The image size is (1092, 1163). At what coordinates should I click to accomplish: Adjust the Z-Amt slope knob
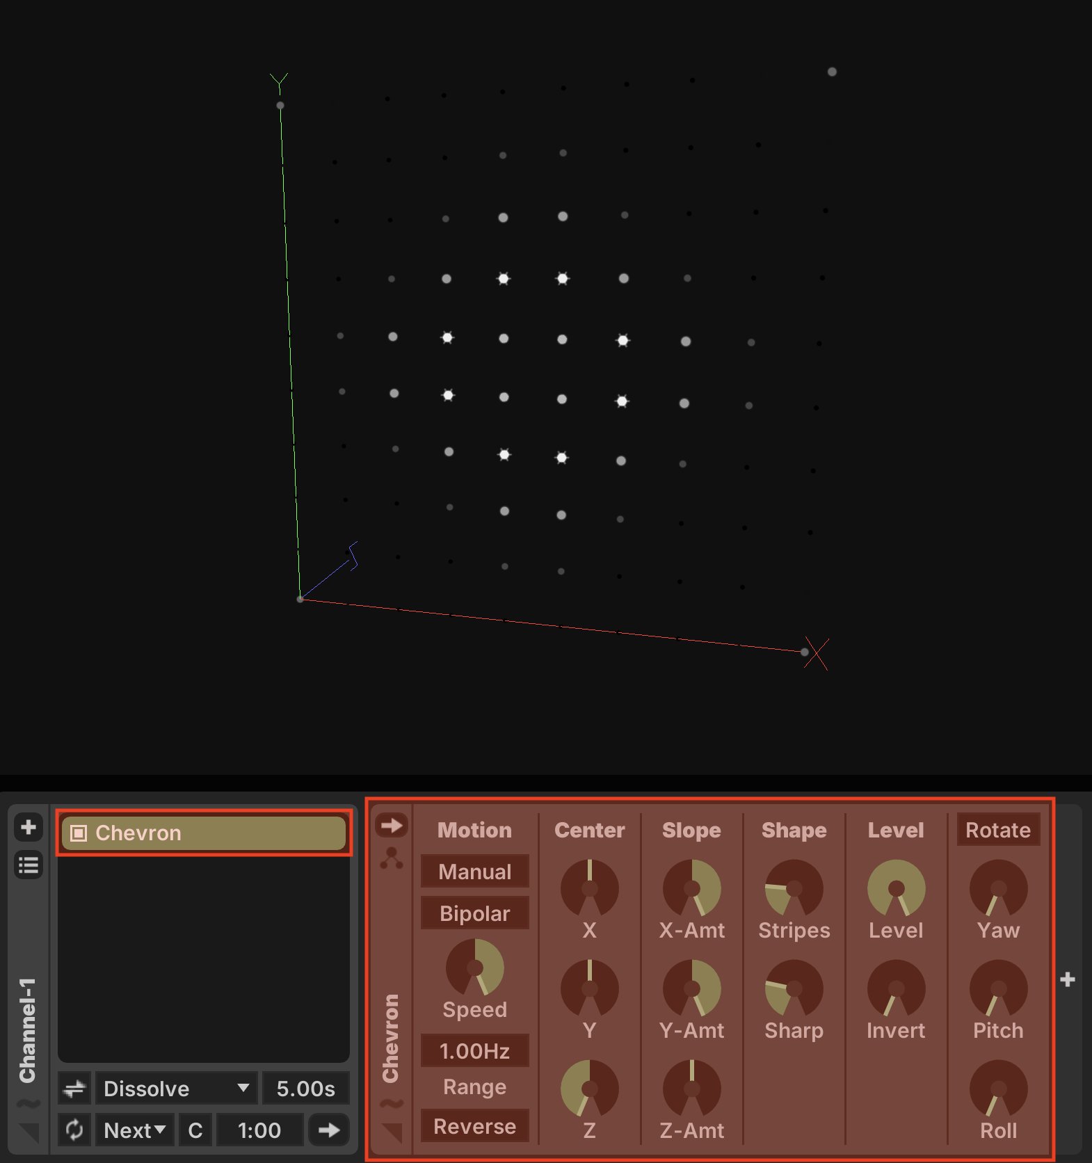click(x=692, y=1089)
